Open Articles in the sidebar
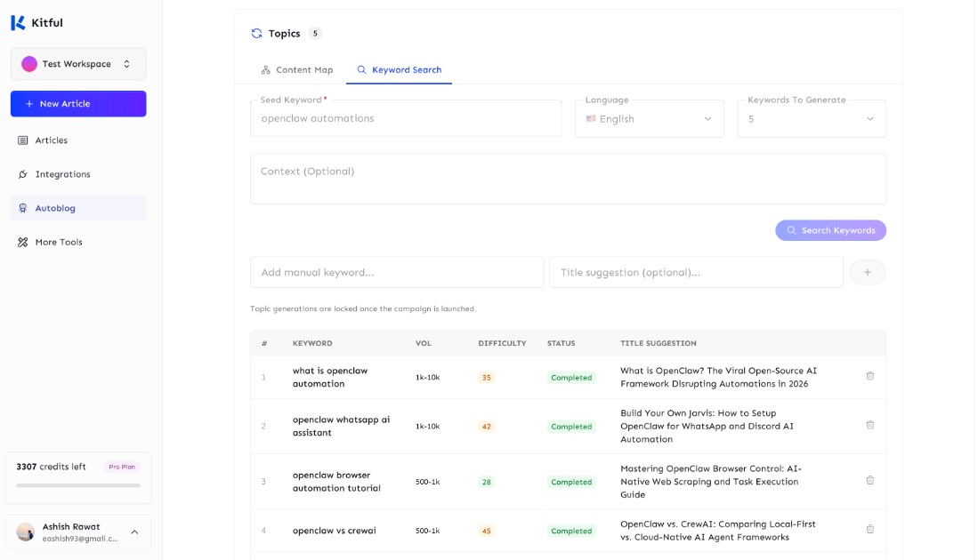 point(52,140)
